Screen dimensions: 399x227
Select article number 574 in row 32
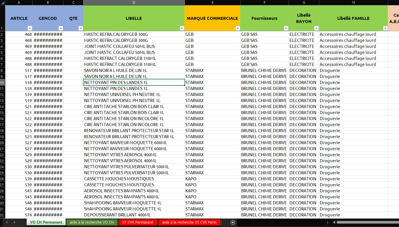[x=19, y=215]
